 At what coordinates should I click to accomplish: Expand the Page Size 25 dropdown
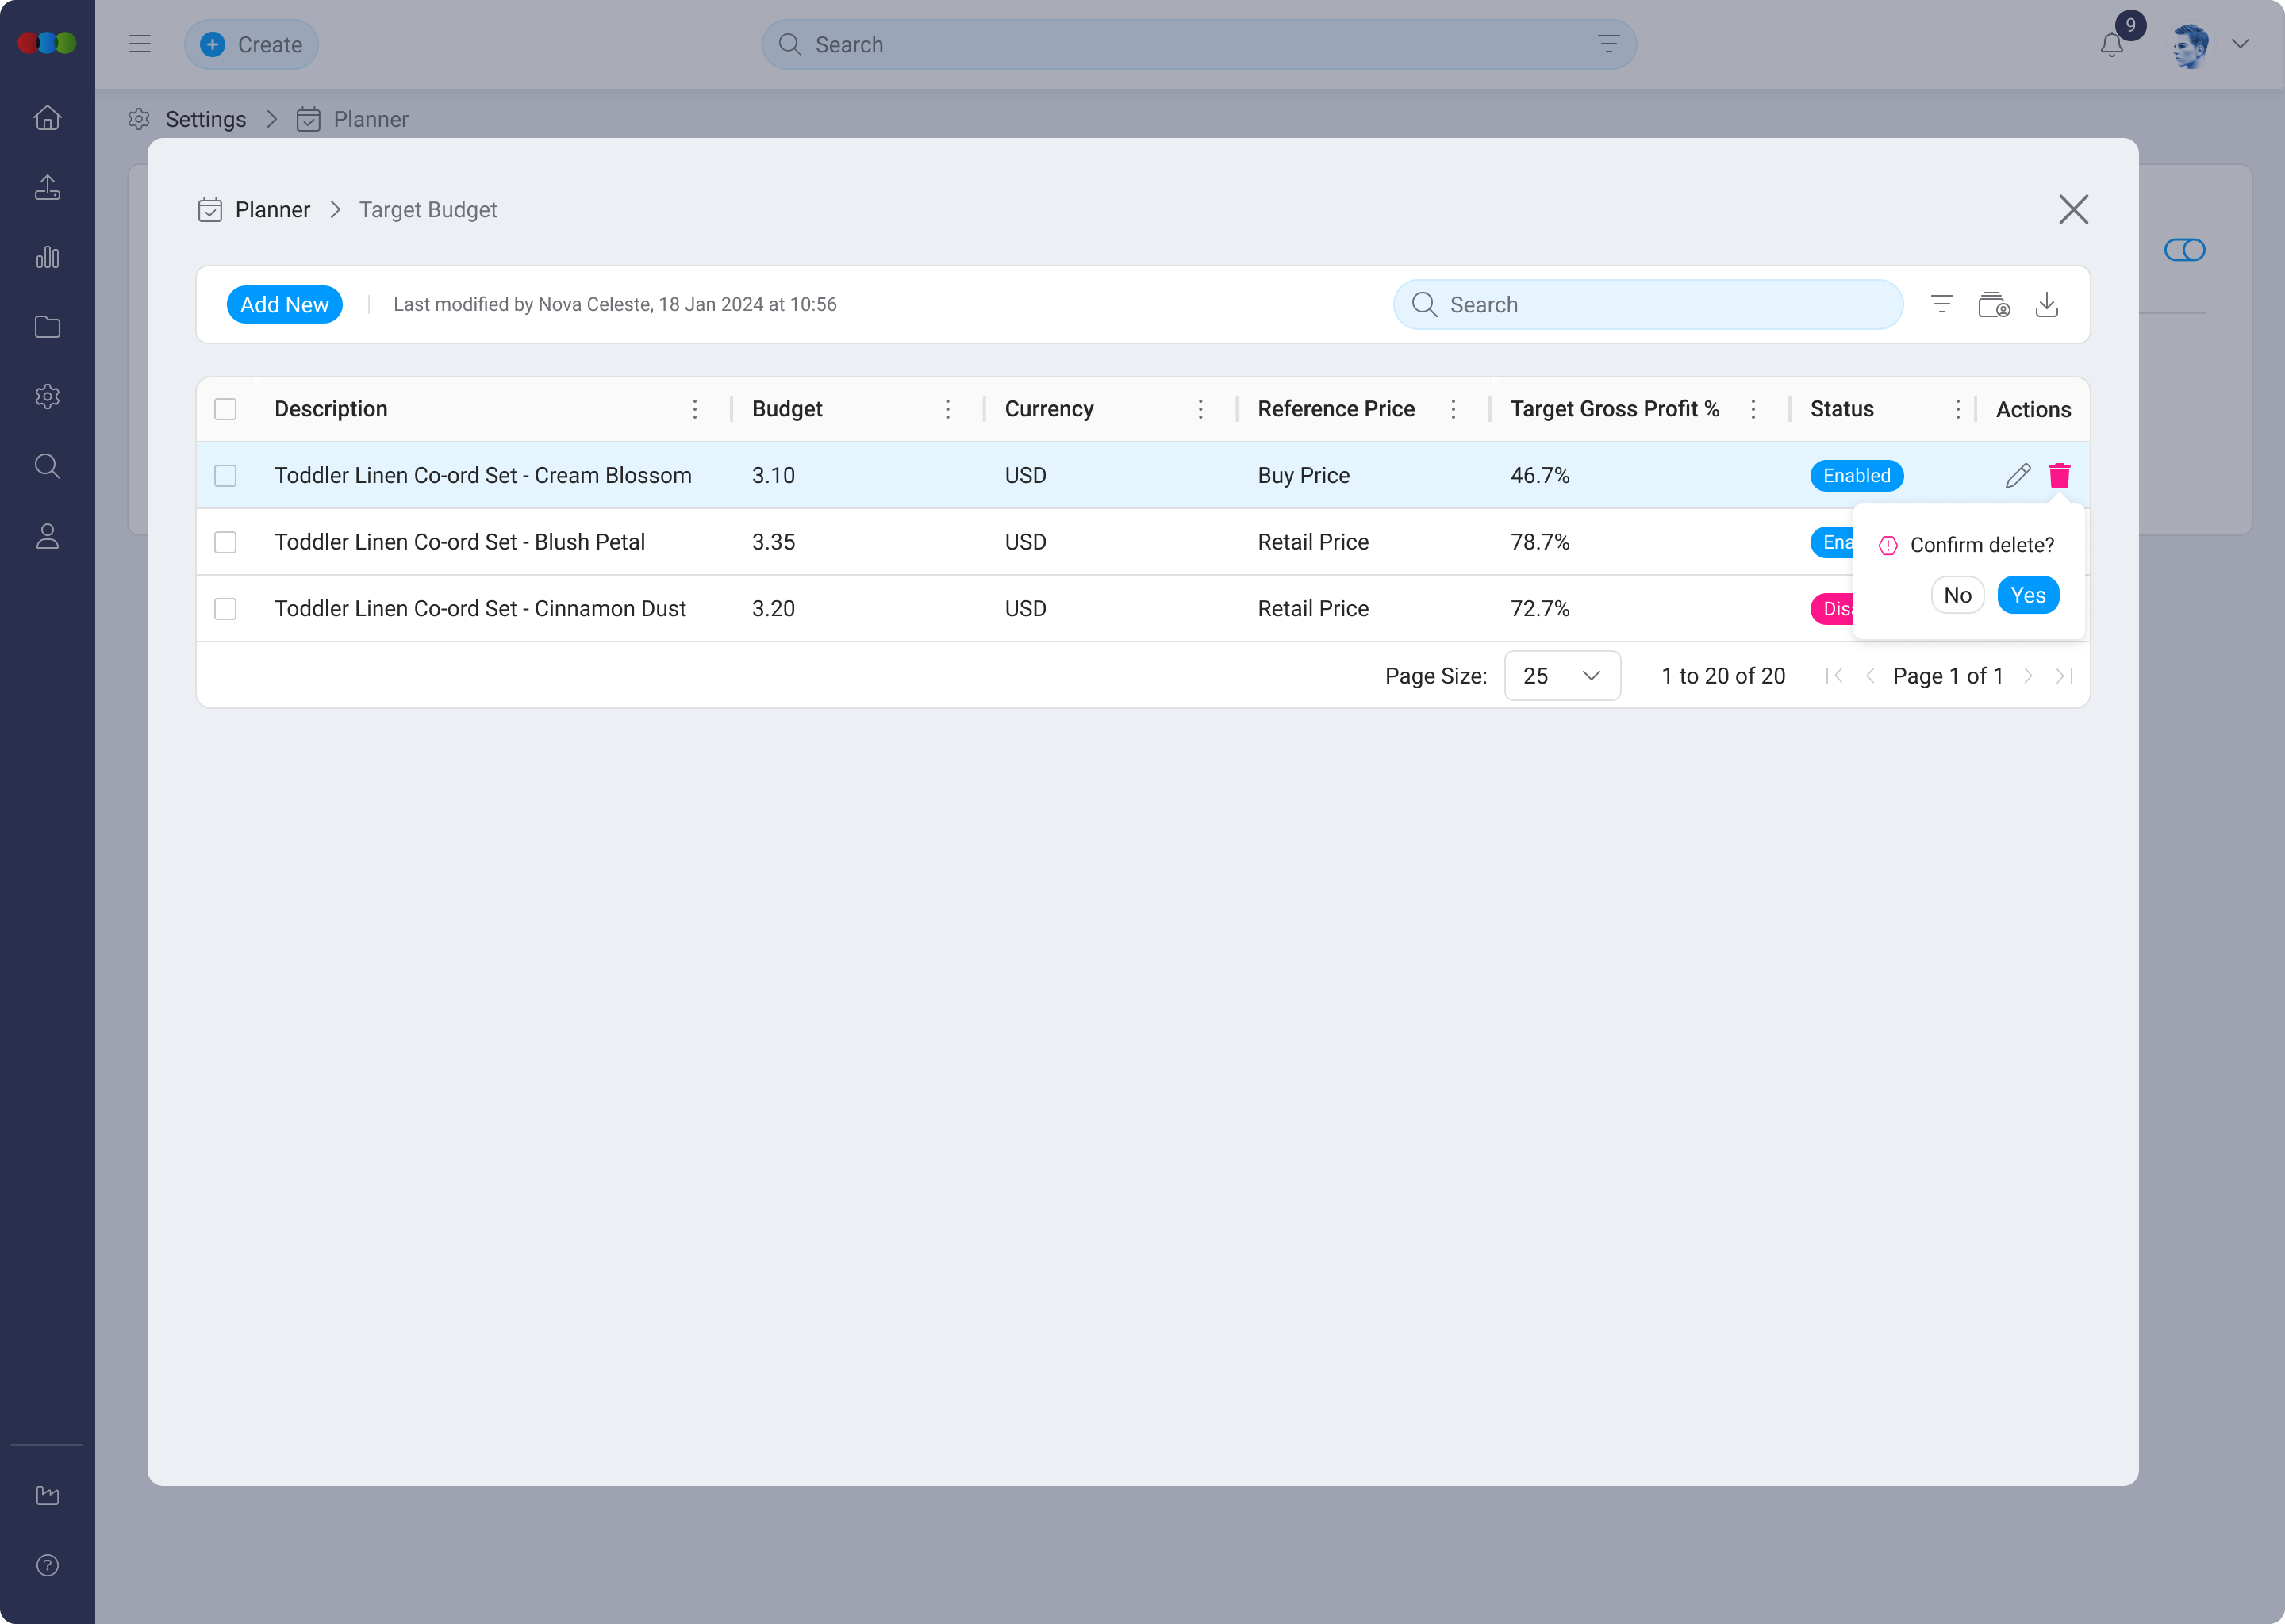click(1561, 676)
